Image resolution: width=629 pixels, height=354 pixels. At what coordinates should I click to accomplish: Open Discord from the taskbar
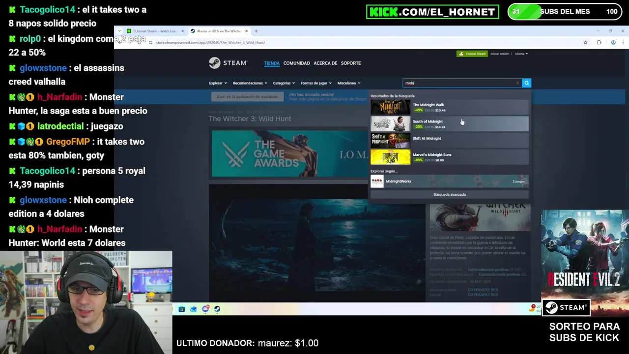pos(205,309)
